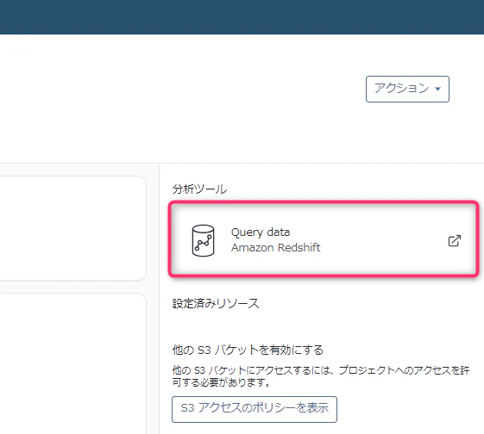Screen dimensions: 484x434
Task: Open the アクション dropdown menu
Action: click(x=407, y=89)
